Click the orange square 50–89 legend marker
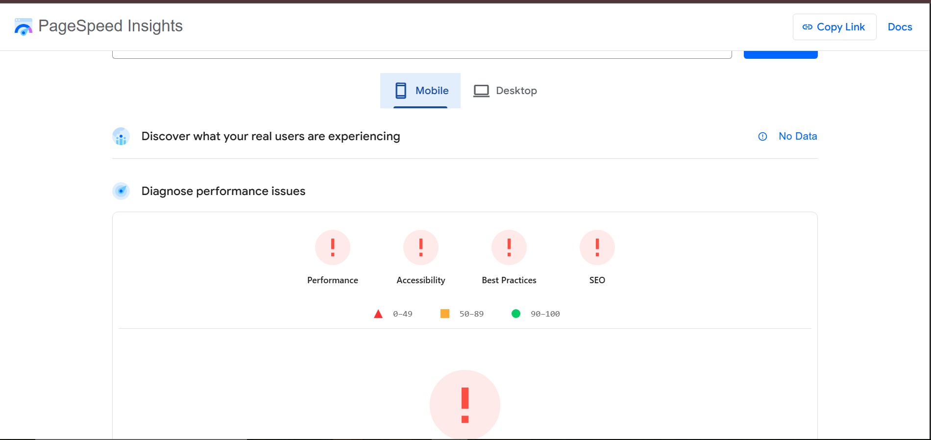 coord(445,314)
